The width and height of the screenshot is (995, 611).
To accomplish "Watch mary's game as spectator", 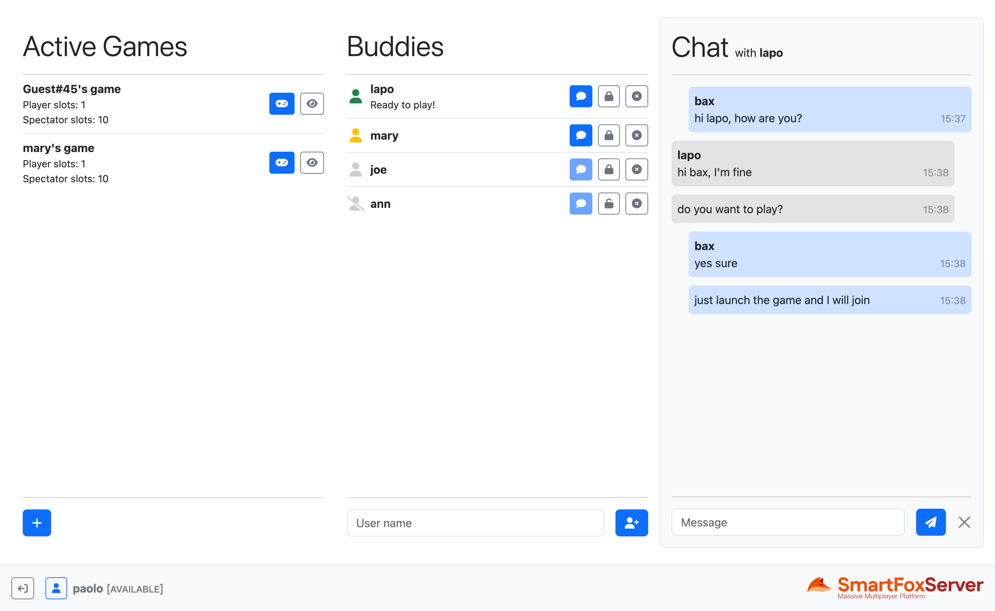I will pyautogui.click(x=312, y=163).
